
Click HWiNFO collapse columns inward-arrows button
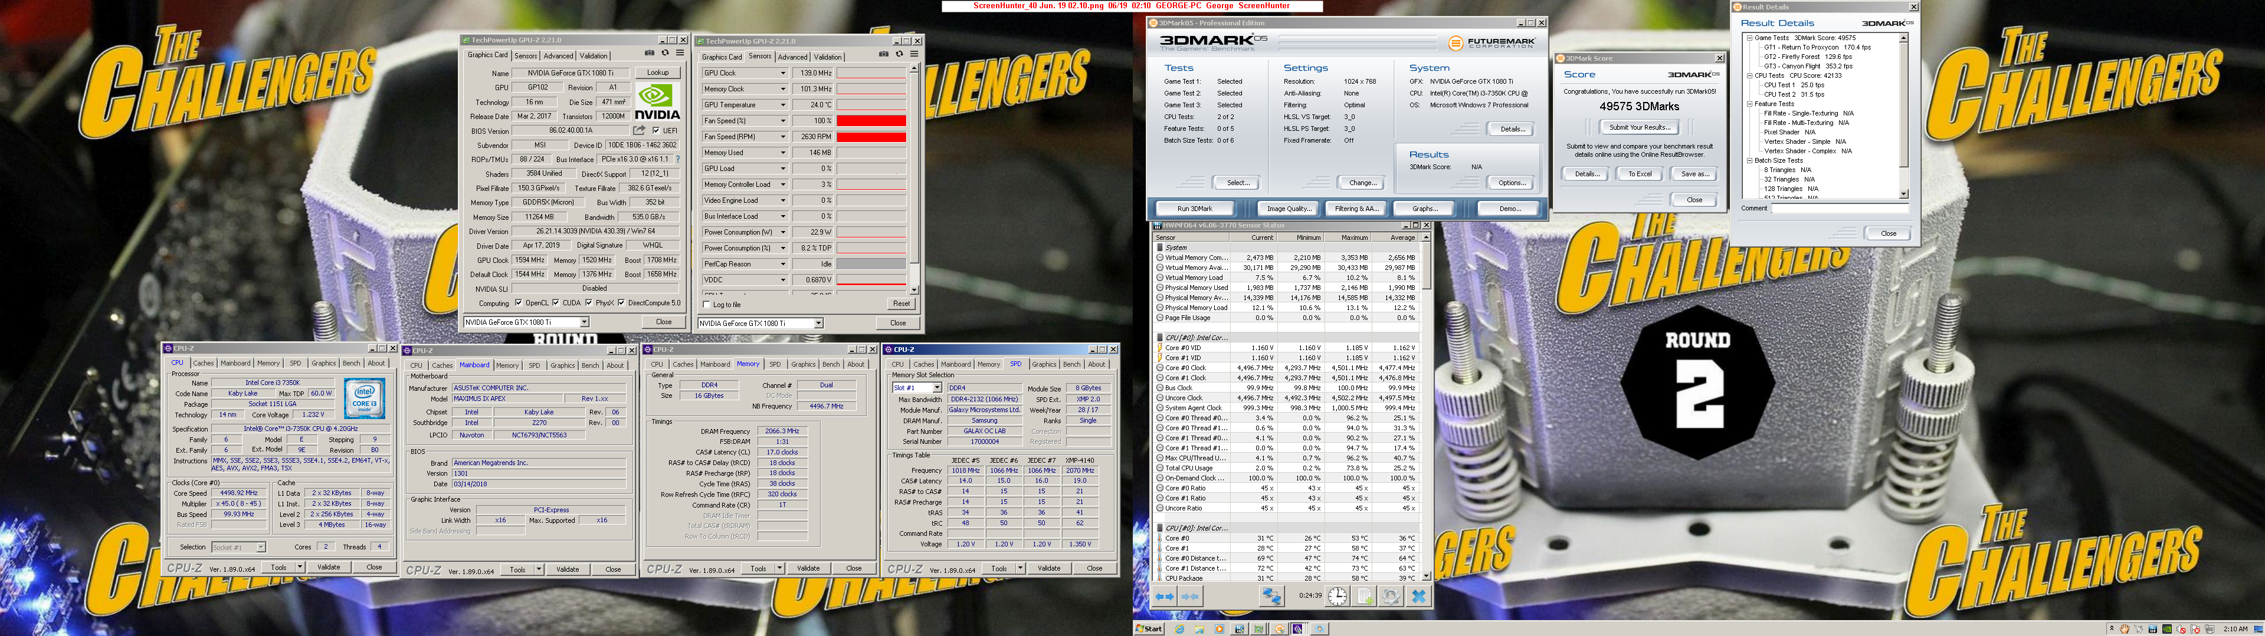click(1189, 597)
